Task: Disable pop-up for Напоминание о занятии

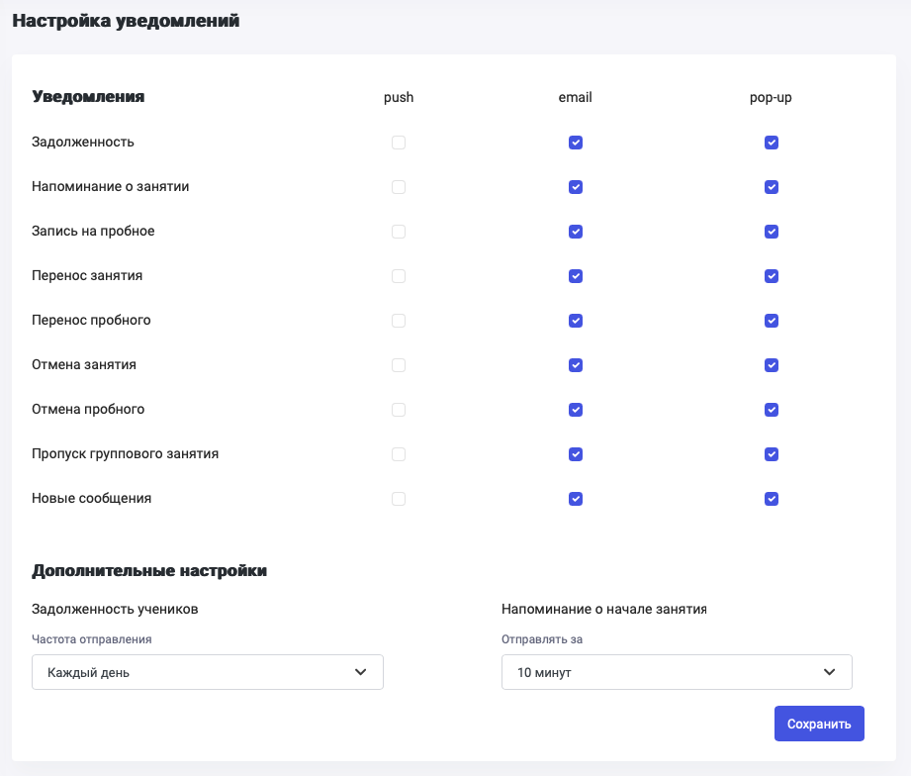Action: point(772,187)
